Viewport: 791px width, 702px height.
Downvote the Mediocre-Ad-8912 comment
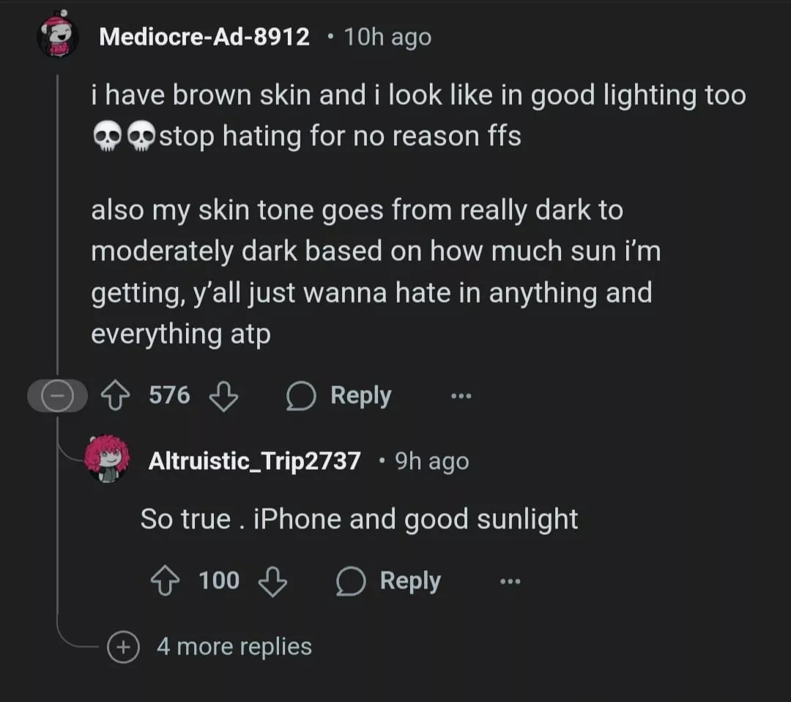pyautogui.click(x=223, y=396)
